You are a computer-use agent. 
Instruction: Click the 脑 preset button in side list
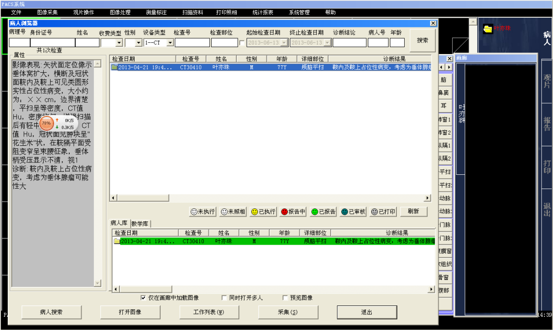[x=445, y=80]
